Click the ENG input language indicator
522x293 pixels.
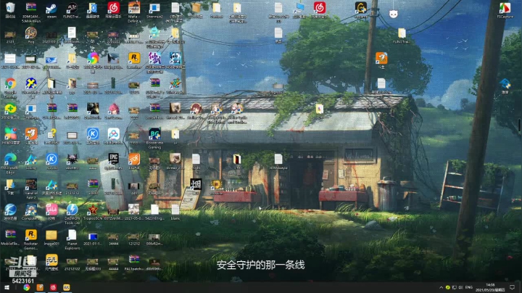tap(469, 287)
